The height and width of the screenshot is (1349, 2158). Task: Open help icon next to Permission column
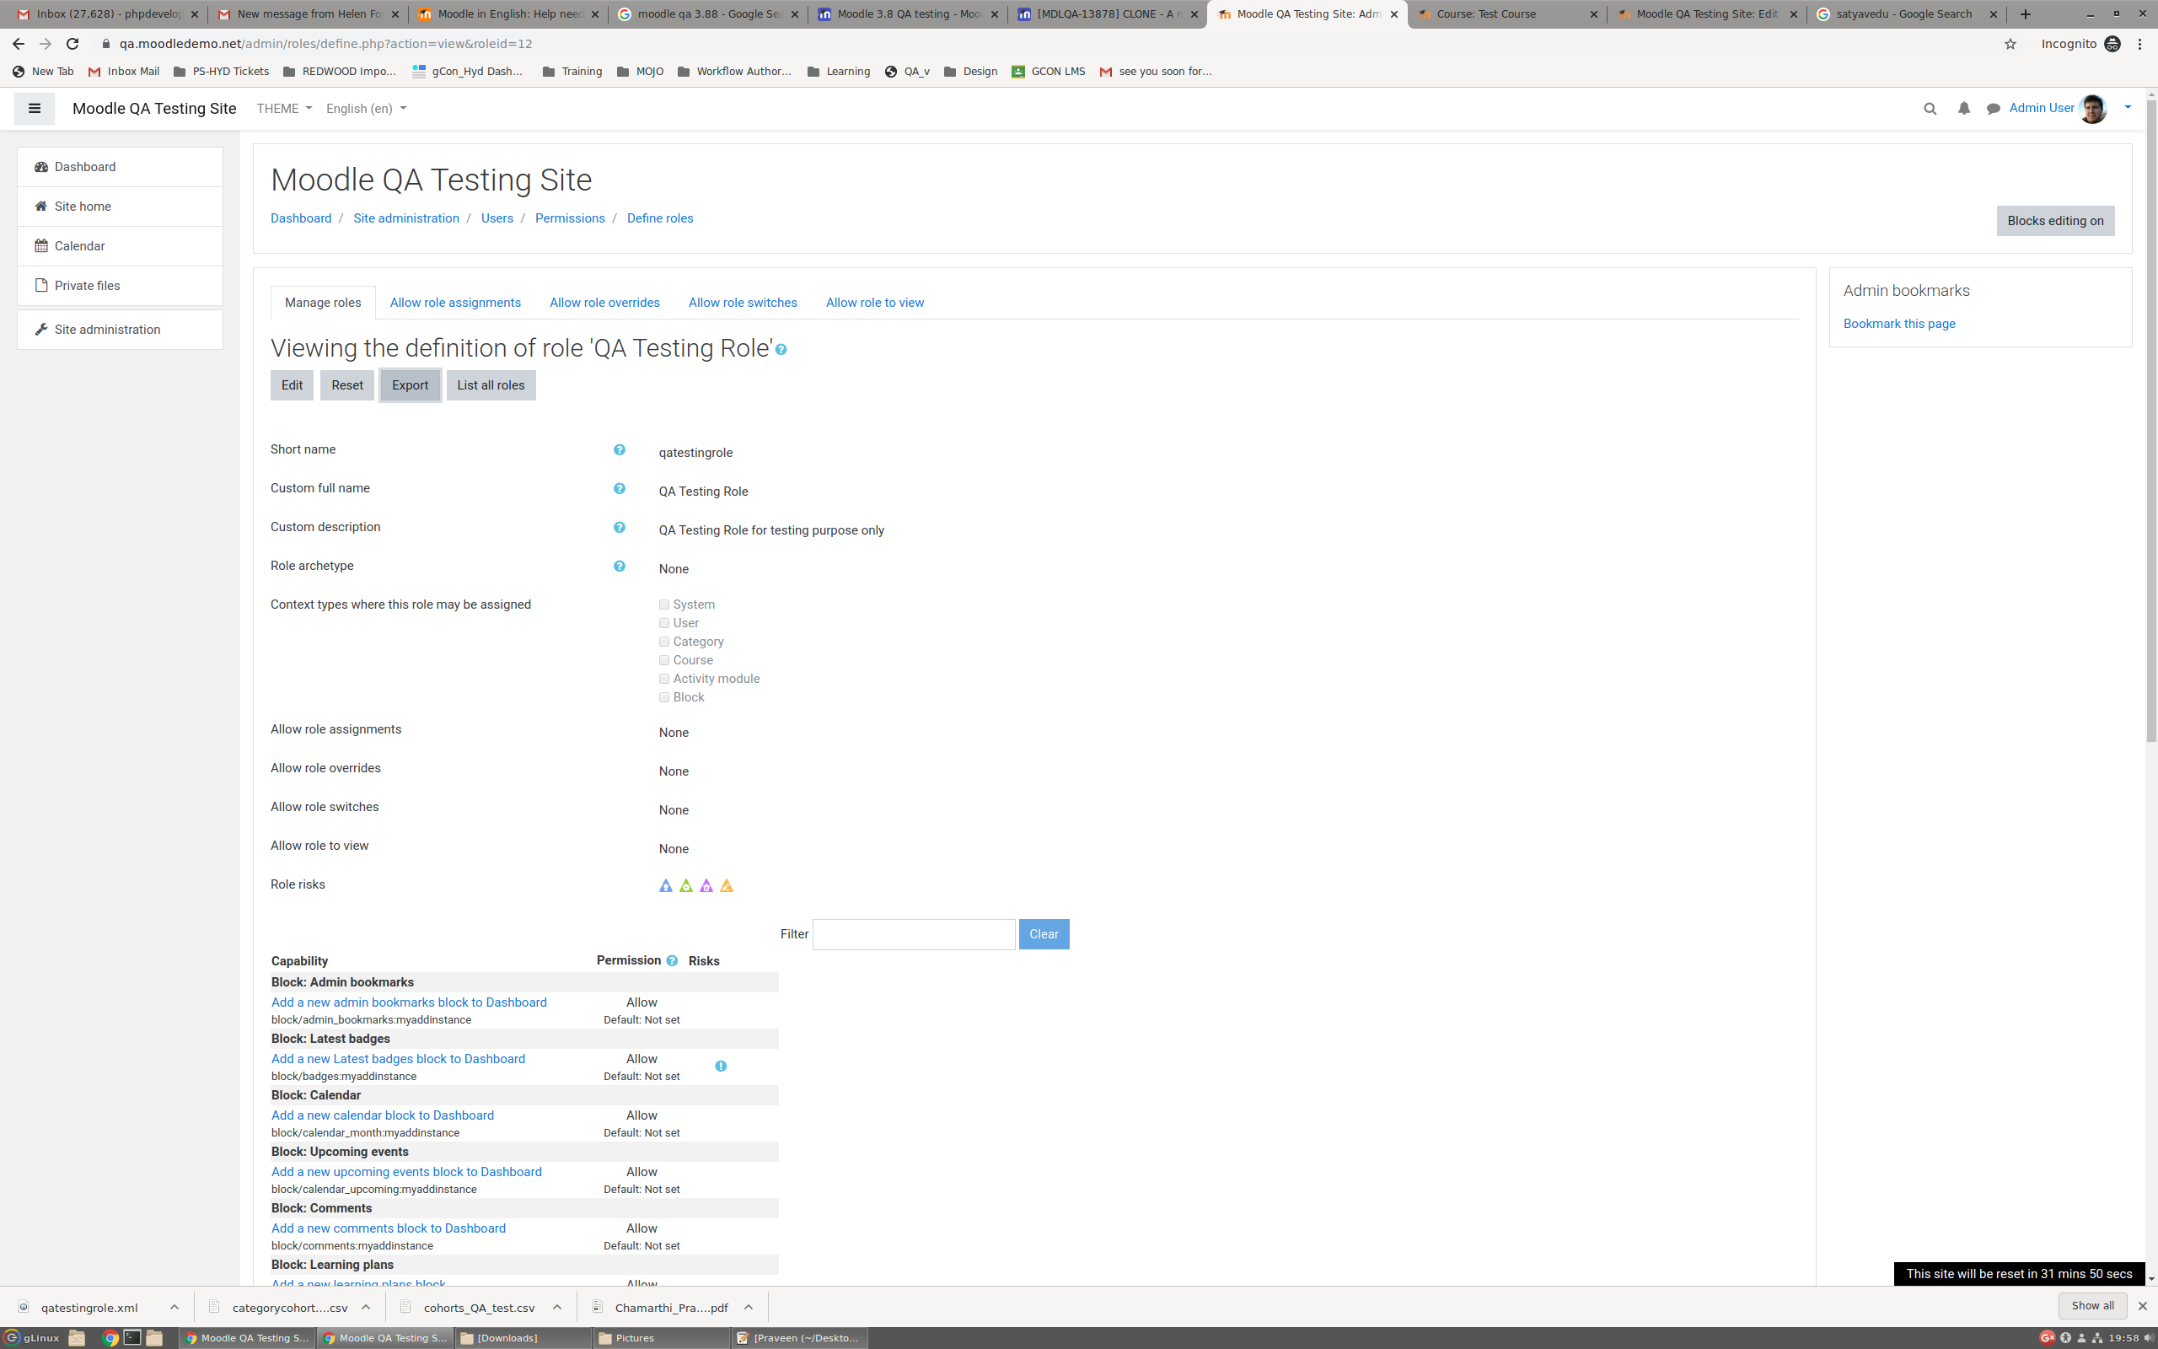click(673, 961)
